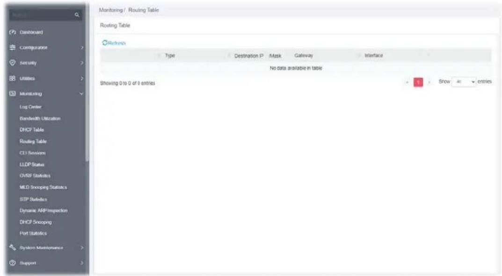Screen dimensions: 502x276
Task: Open Dynamic ARP Inspection page
Action: (x=44, y=211)
